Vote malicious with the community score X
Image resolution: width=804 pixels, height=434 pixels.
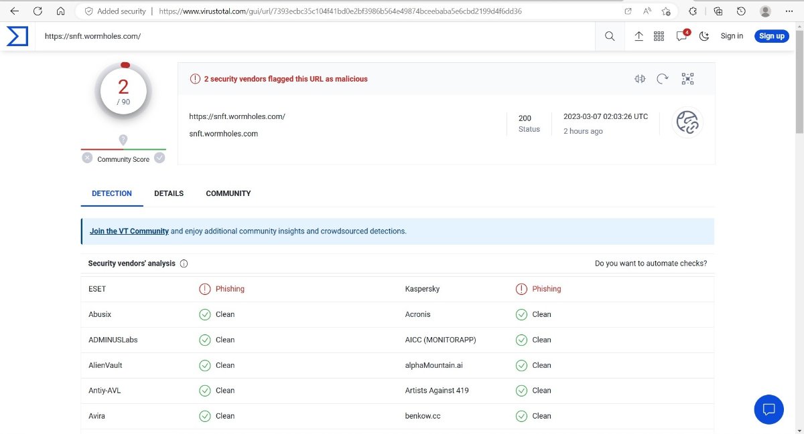coord(87,158)
